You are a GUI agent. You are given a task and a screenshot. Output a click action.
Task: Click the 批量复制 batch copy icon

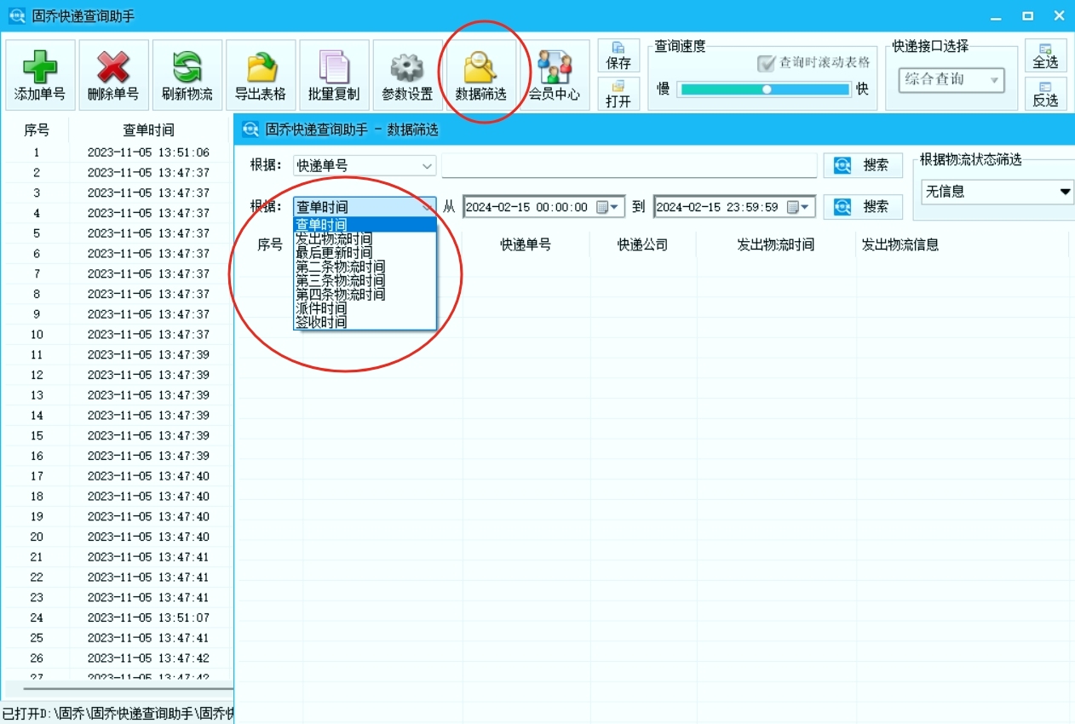[333, 74]
